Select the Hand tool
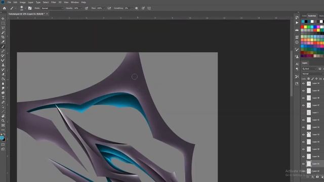Screen dimensions: 324x182 point(3,116)
